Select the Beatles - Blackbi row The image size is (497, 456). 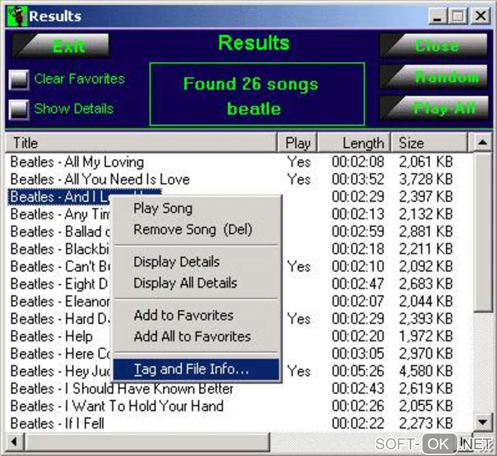click(59, 249)
